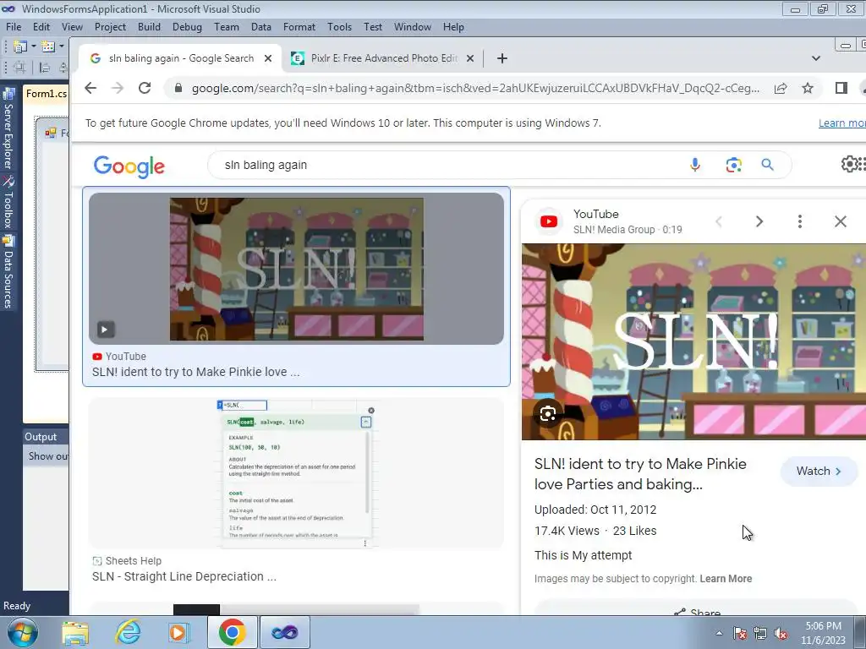Open the Toolbox side tab
866x649 pixels.
[x=8, y=203]
